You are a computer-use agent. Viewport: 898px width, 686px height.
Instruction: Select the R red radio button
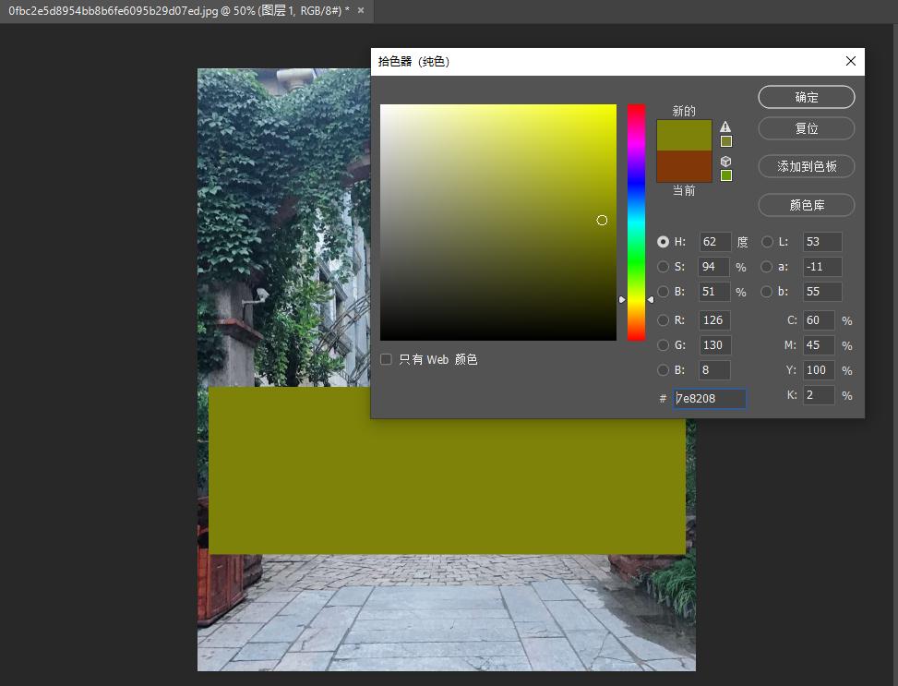coord(664,320)
